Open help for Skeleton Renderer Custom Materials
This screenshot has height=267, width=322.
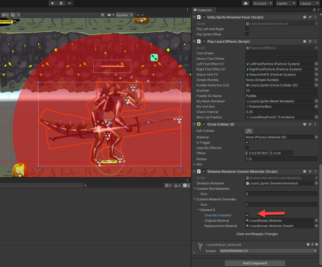(305, 171)
